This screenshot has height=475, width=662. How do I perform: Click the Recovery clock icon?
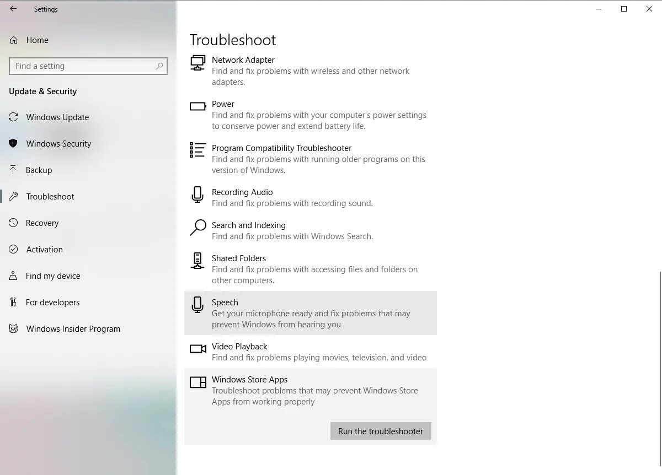tap(14, 223)
